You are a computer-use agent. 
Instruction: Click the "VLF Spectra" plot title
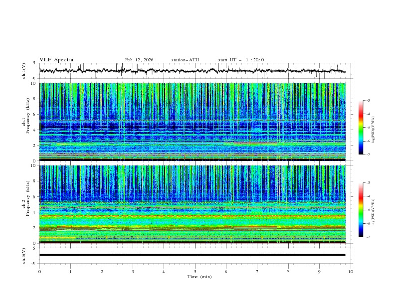(56, 60)
